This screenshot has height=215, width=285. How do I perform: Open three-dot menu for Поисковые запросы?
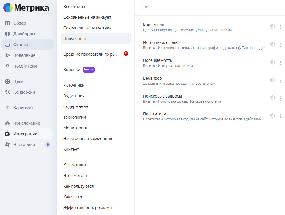[280, 98]
